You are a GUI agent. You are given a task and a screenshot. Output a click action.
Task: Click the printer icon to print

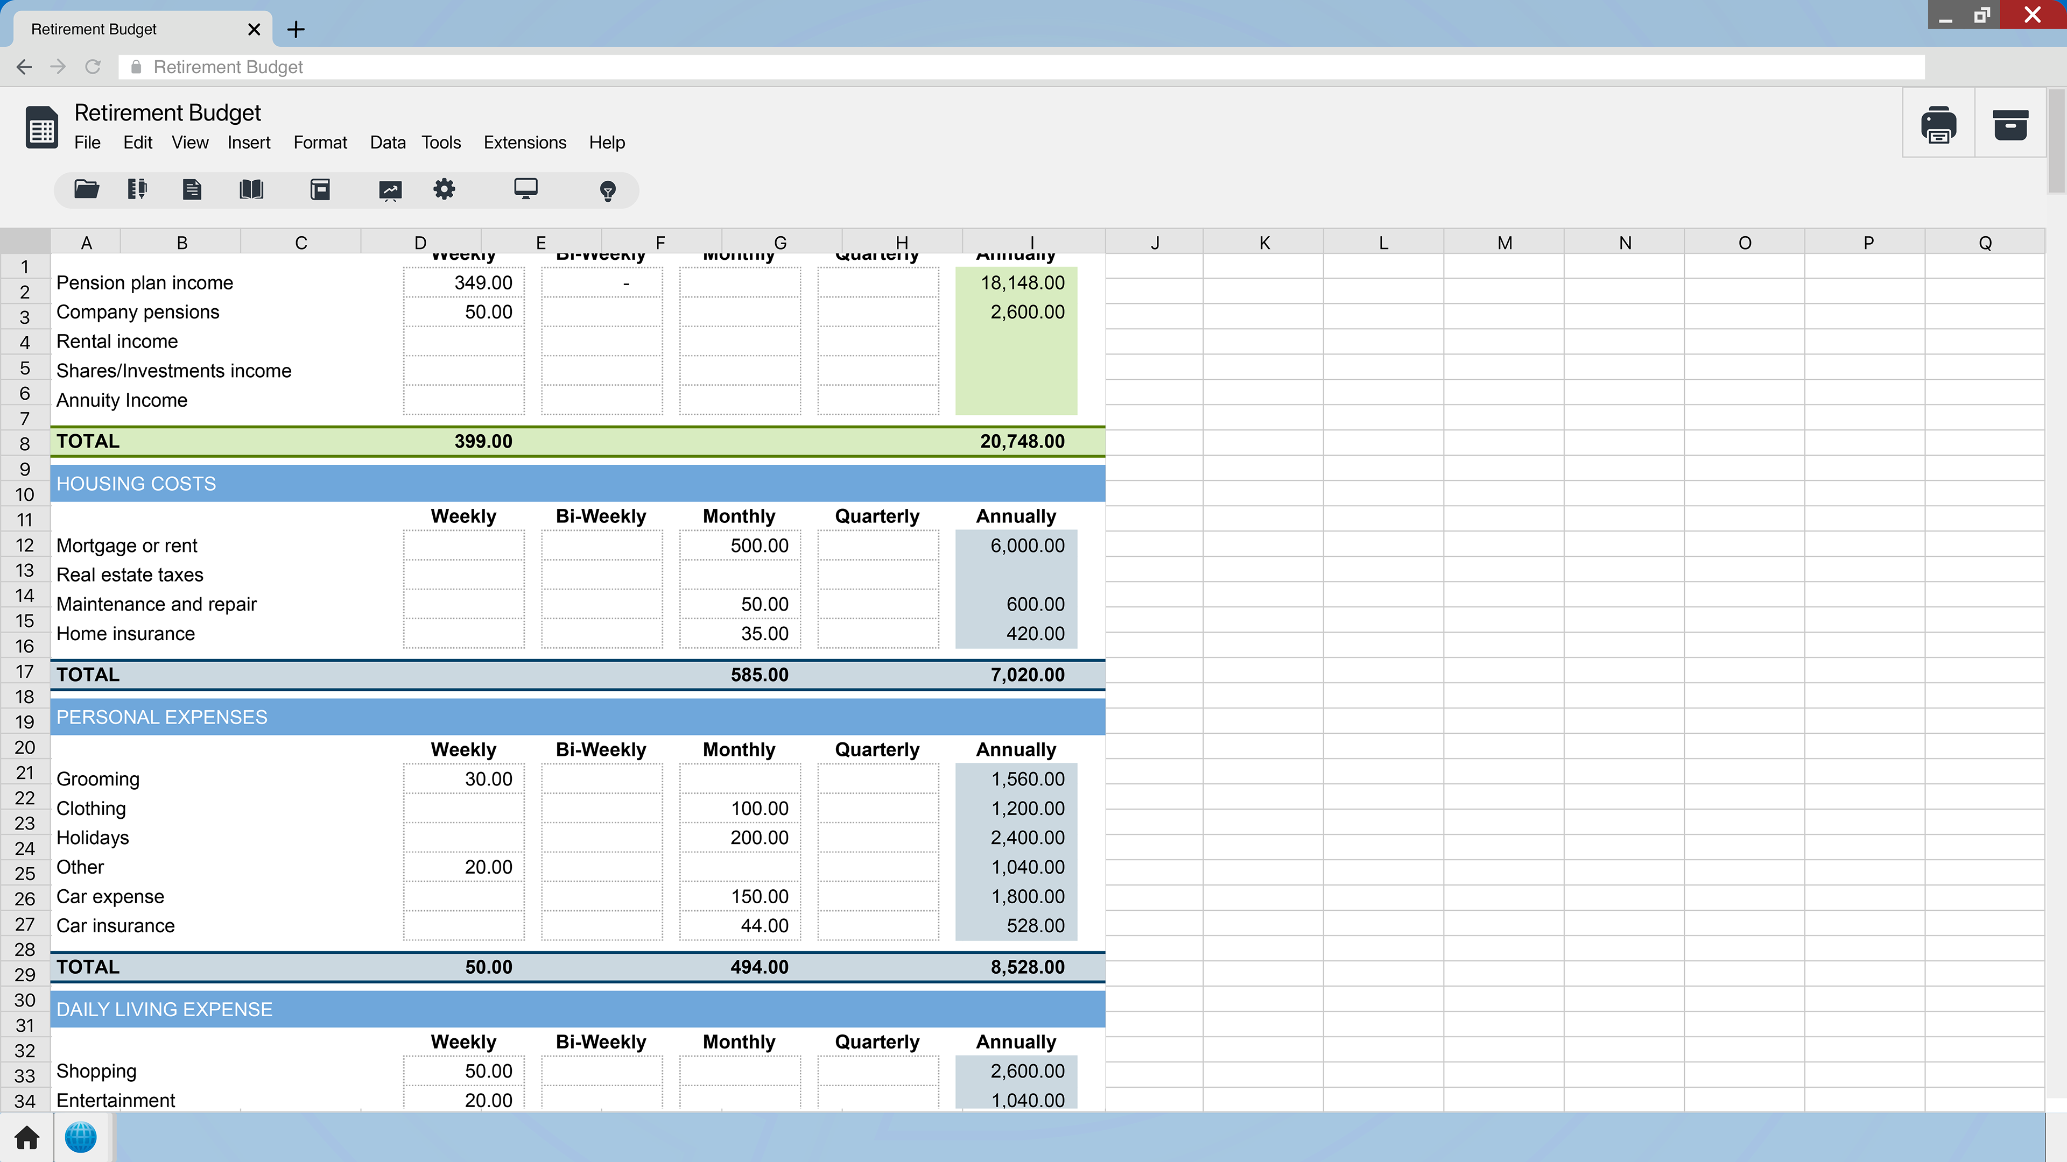tap(1938, 124)
